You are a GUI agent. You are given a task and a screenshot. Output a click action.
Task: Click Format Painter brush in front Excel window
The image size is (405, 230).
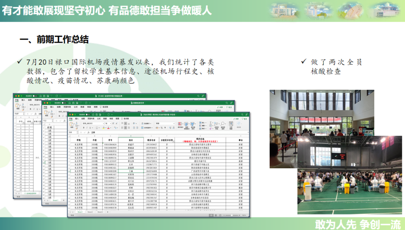pos(77,128)
